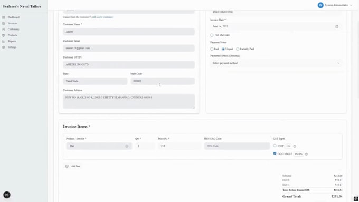This screenshot has width=359, height=202.
Task: Open Dashboard from the sidebar
Action: [x=14, y=17]
